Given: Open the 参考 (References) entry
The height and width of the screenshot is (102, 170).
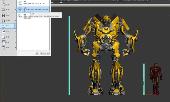Looking at the screenshot, I should (x=8, y=37).
